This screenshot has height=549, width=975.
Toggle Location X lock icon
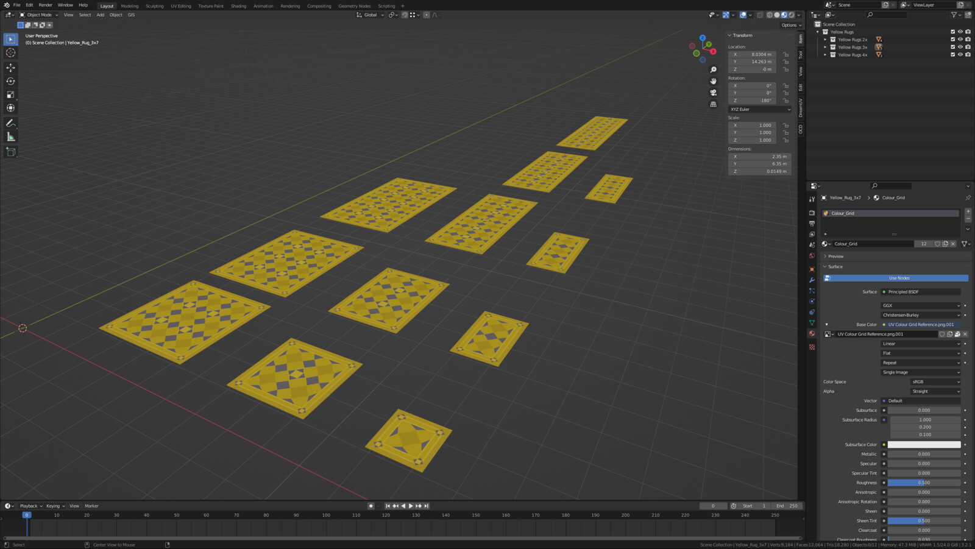(786, 54)
